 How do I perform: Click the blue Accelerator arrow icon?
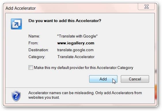click(16, 24)
